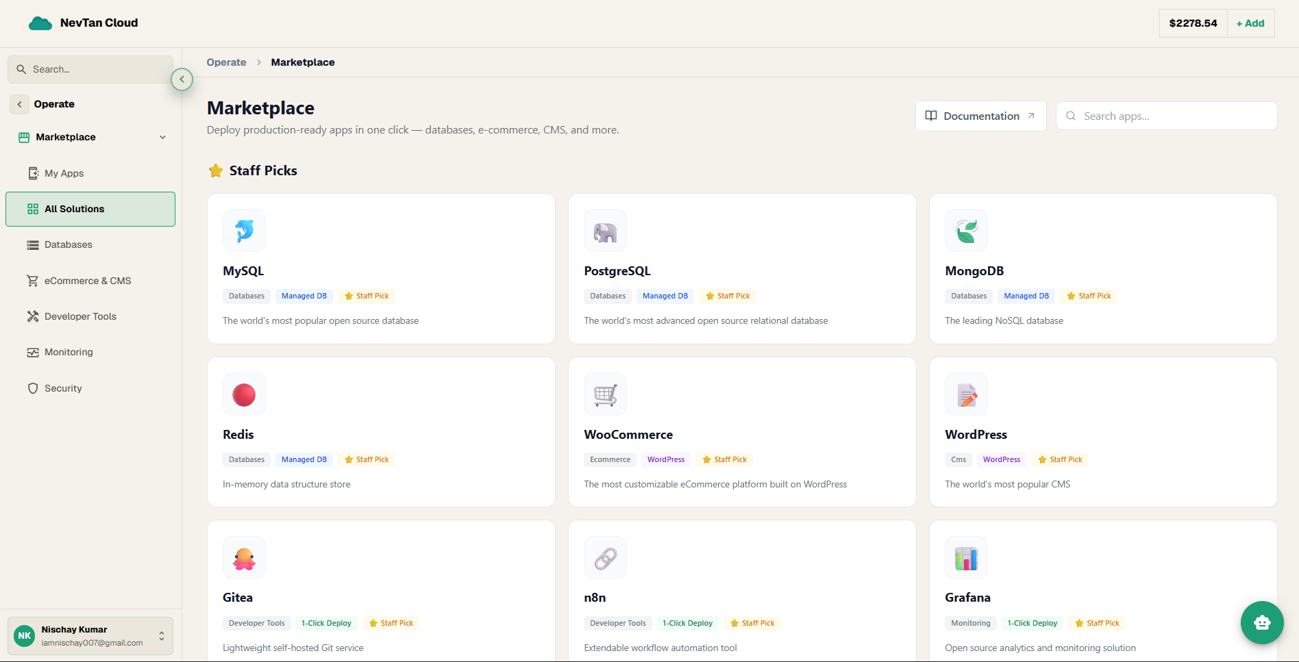Focus the Search apps input field
Viewport: 1299px width, 662px height.
[x=1166, y=116]
